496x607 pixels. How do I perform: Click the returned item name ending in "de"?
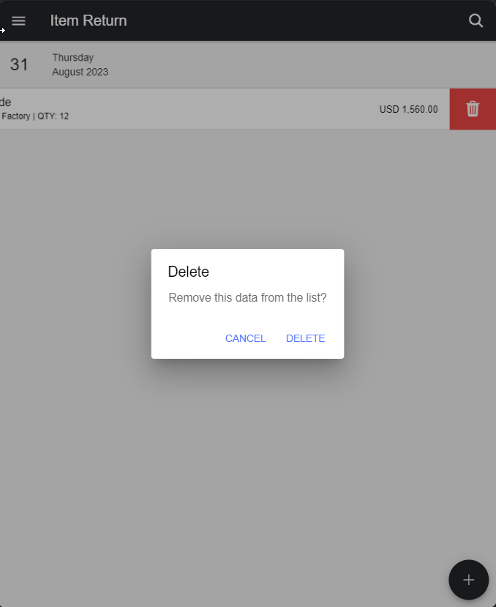point(6,102)
